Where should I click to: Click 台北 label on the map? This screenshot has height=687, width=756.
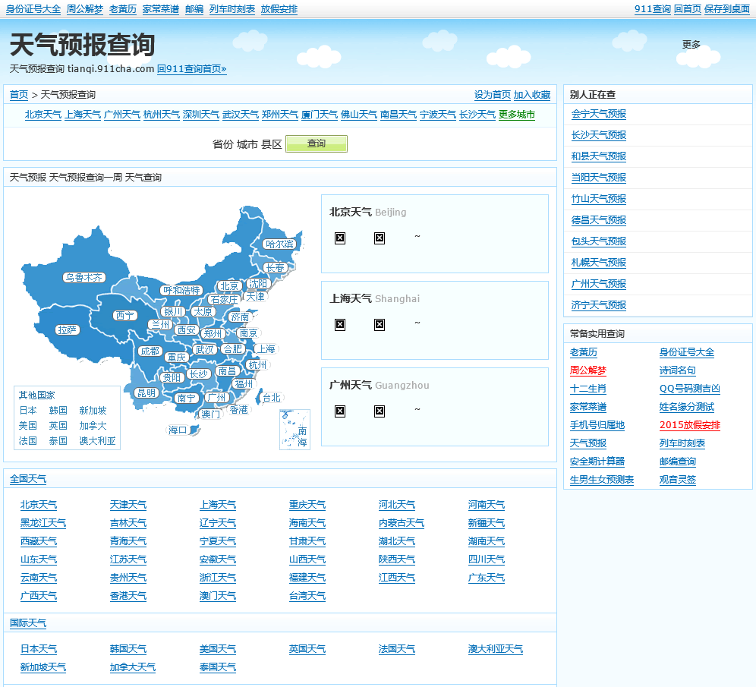(272, 398)
